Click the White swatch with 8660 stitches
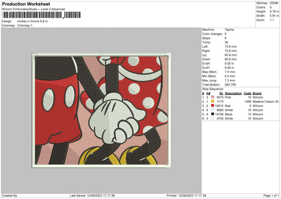The image size is (281, 199). [213, 110]
